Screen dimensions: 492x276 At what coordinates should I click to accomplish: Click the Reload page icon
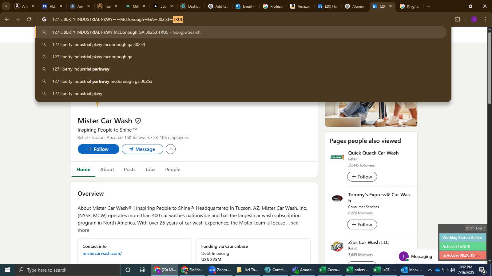29,19
